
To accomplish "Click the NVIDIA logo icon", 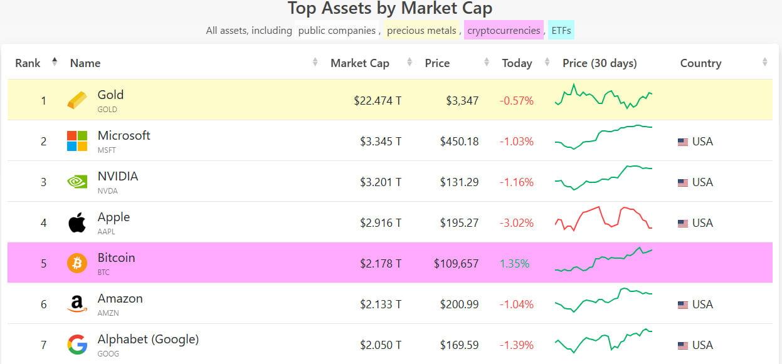I will (77, 182).
